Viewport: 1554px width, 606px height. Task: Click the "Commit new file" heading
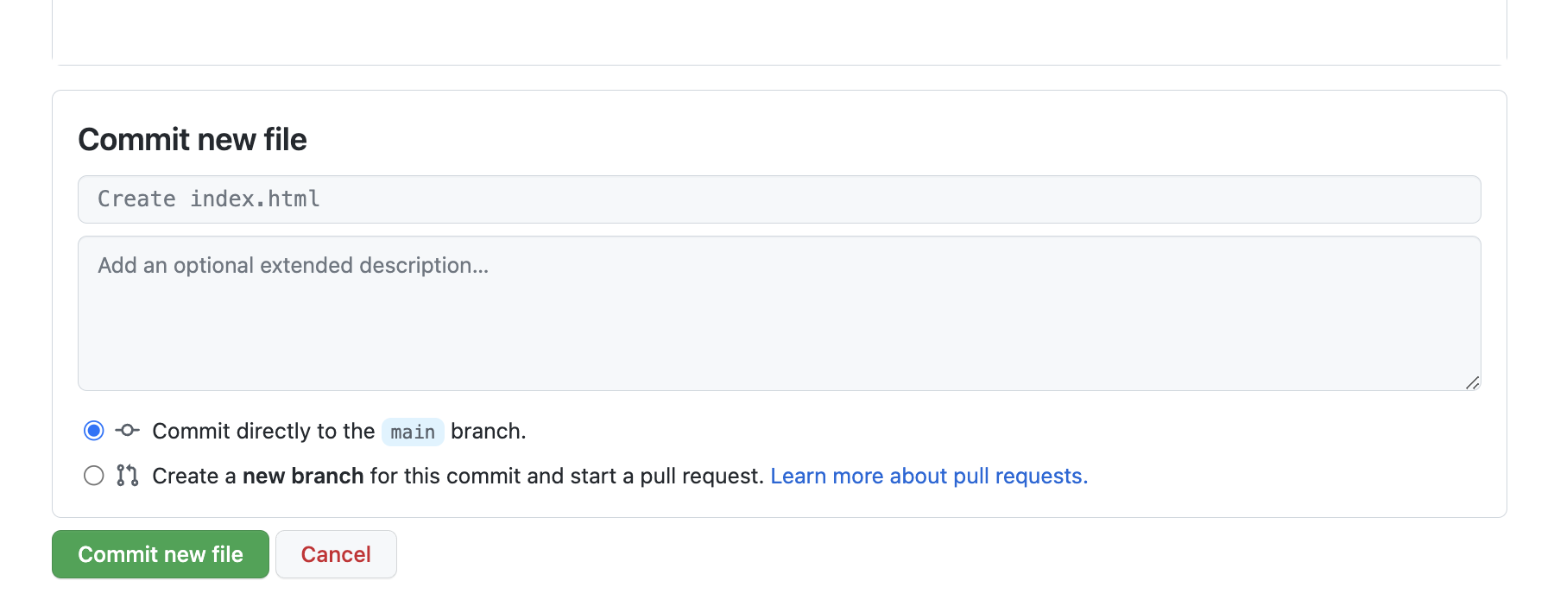(x=193, y=140)
